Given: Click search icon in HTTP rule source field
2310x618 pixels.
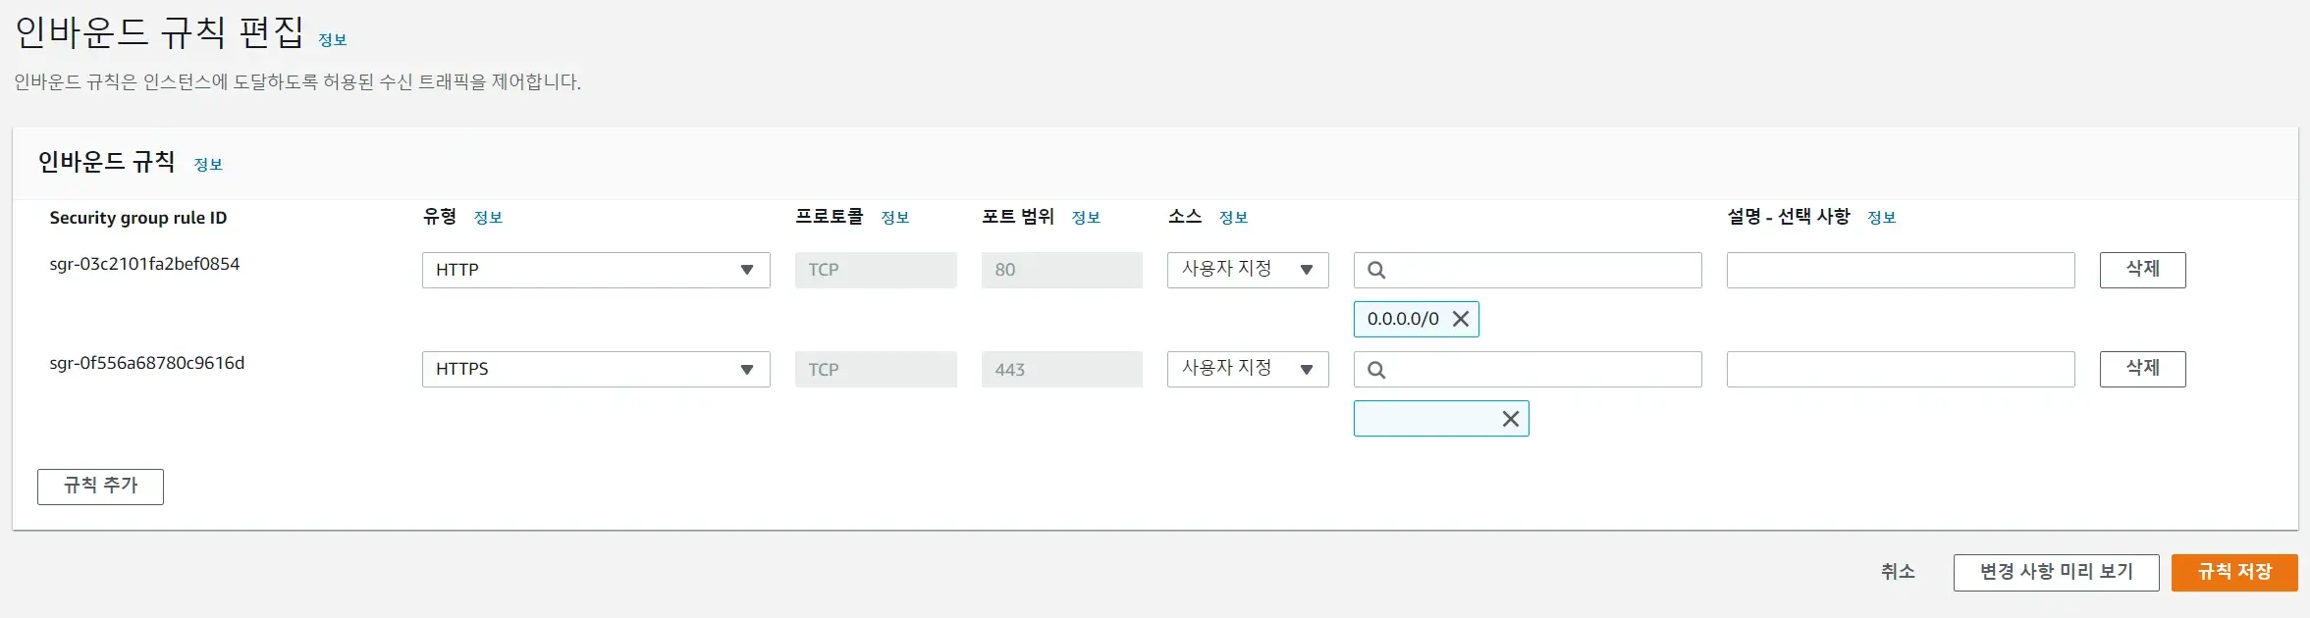Looking at the screenshot, I should click(x=1376, y=271).
